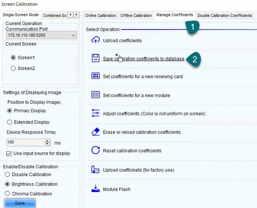Click the new receiving card icon
Image resolution: width=257 pixels, height=208 pixels.
(x=96, y=76)
